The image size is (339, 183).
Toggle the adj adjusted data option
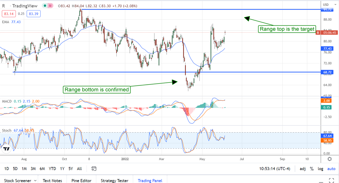coord(303,169)
